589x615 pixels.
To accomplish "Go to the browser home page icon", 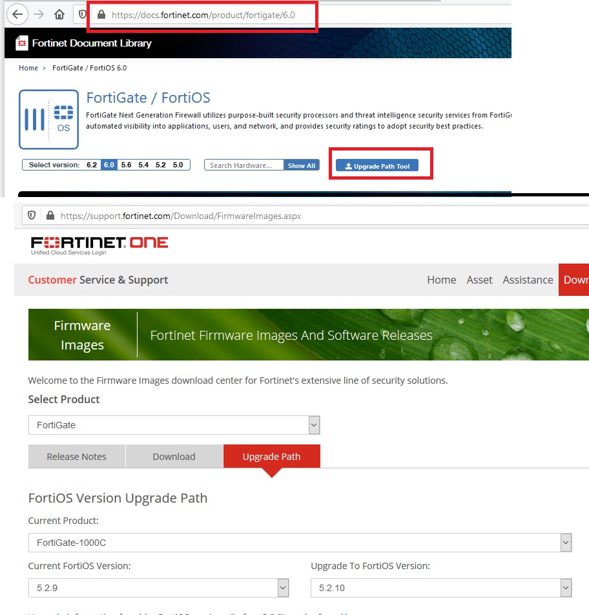I will click(x=59, y=14).
